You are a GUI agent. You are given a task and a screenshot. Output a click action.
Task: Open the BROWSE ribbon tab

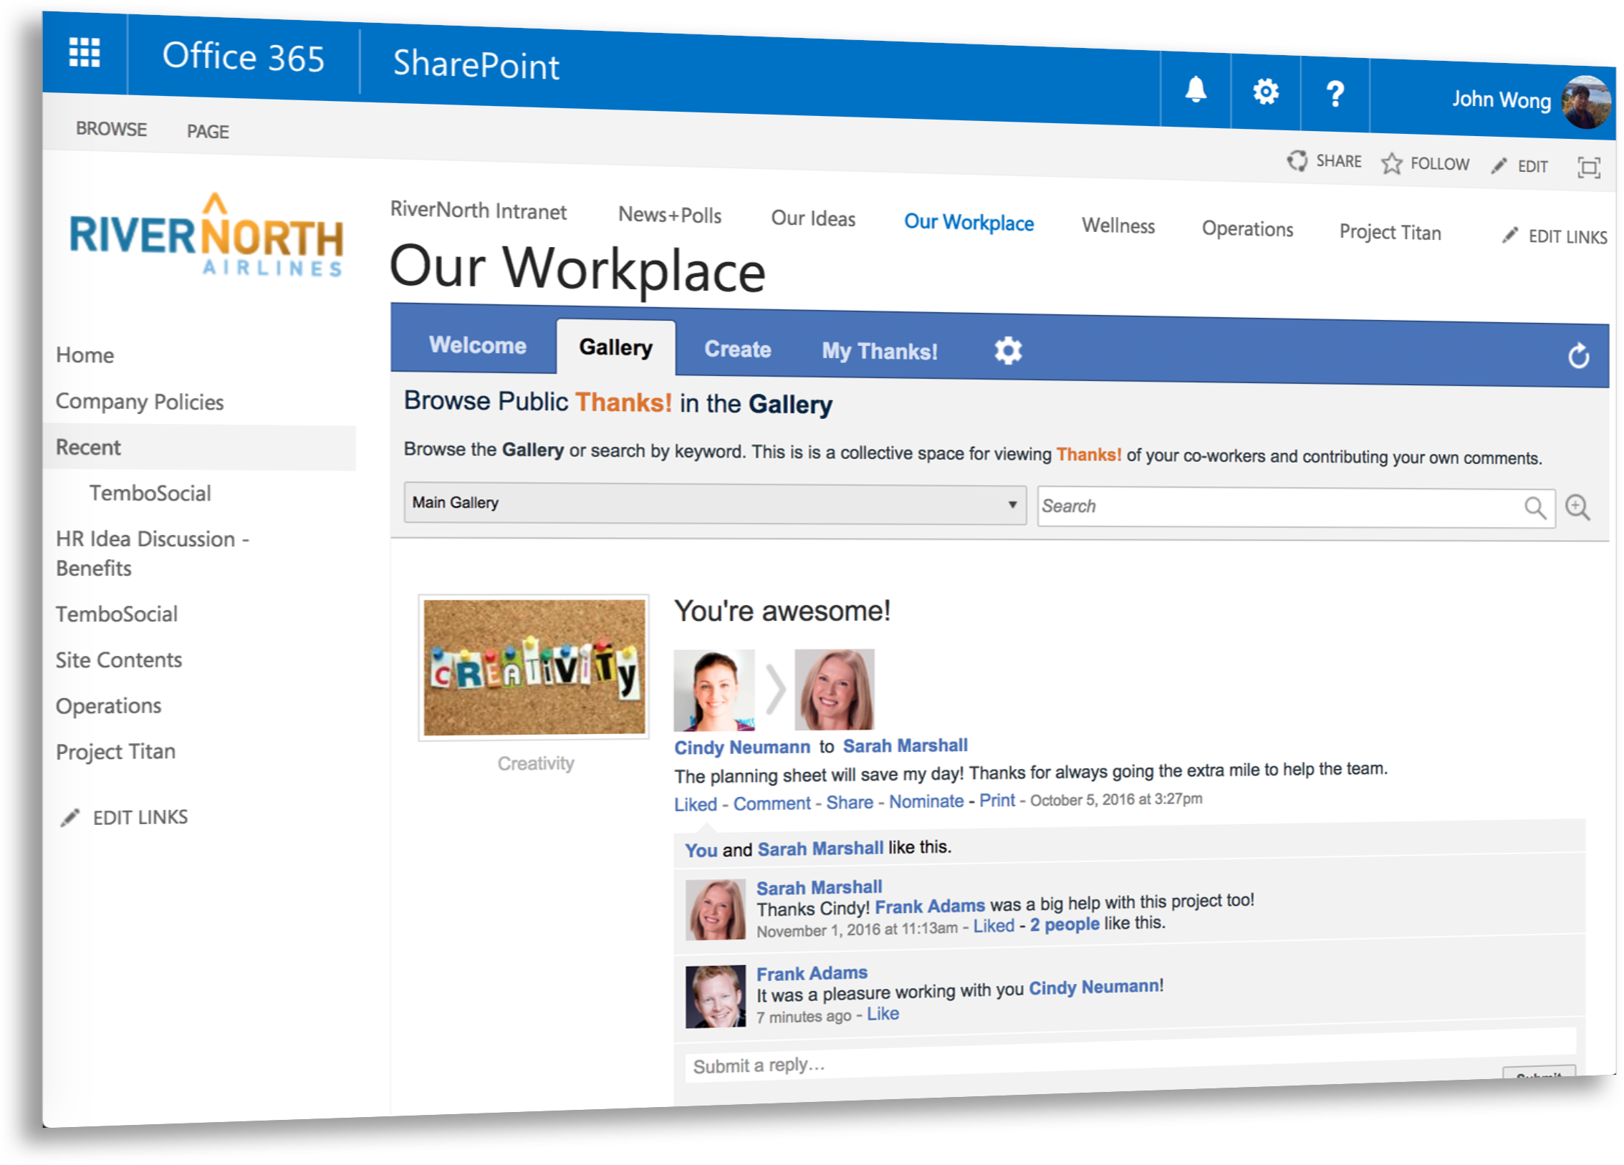coord(111,129)
